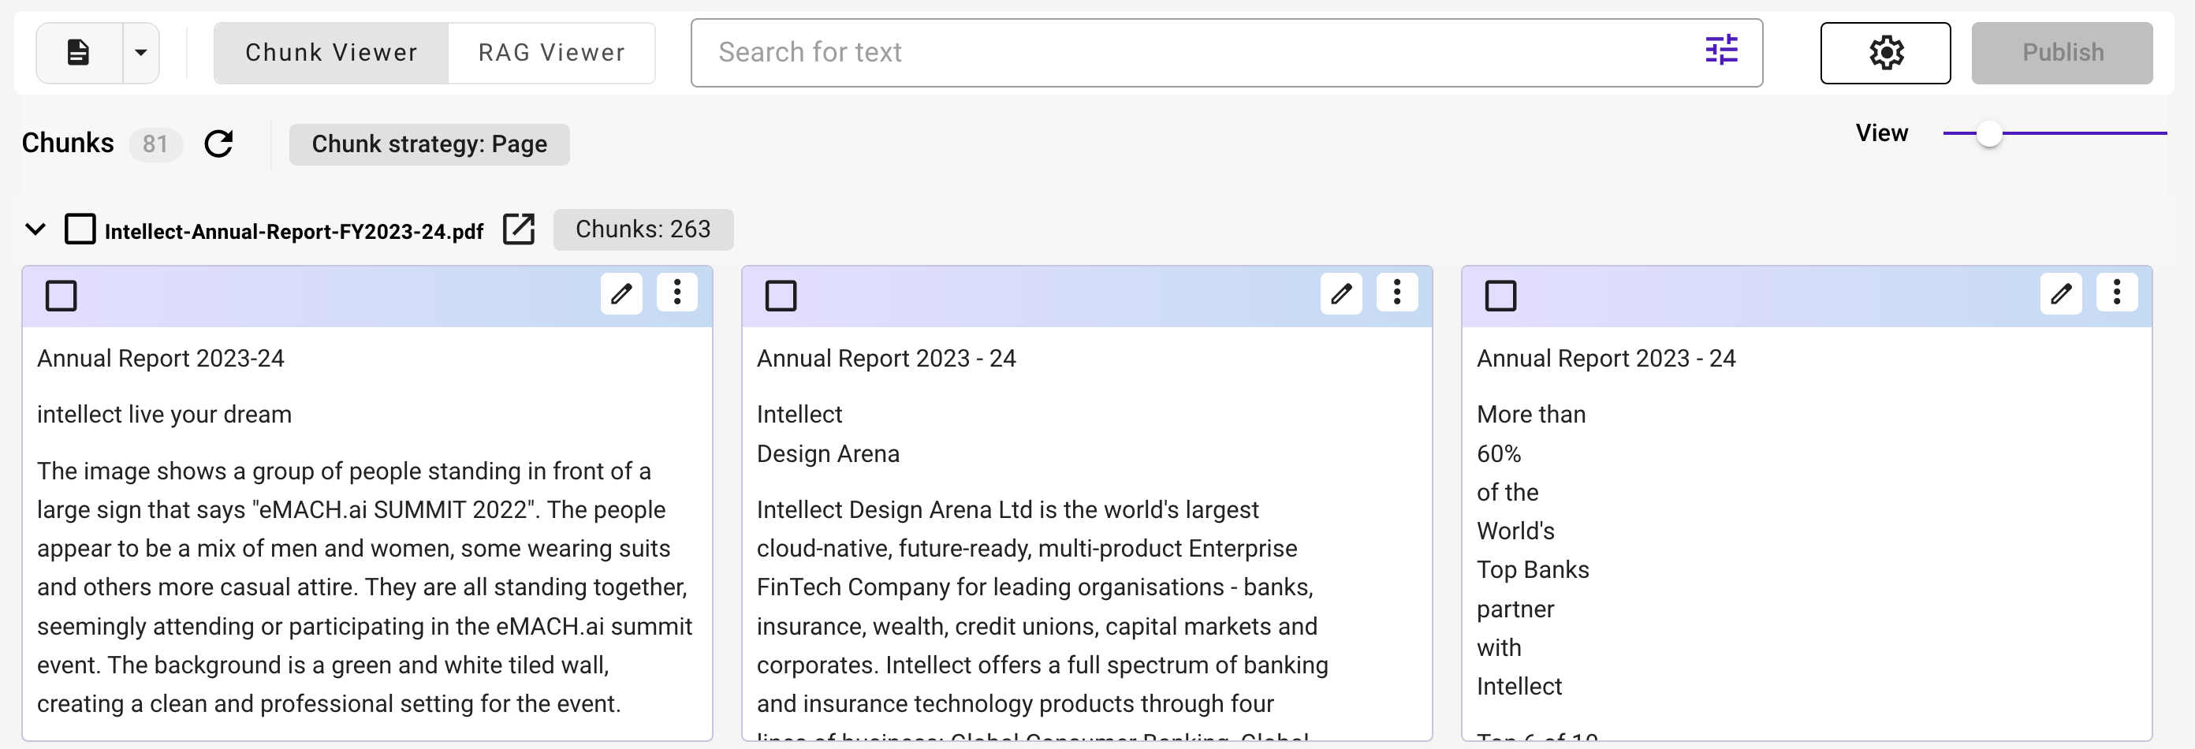Screen dimensions: 2195x749
Task: Click the Chunk strategy: Page chip
Action: pos(430,144)
